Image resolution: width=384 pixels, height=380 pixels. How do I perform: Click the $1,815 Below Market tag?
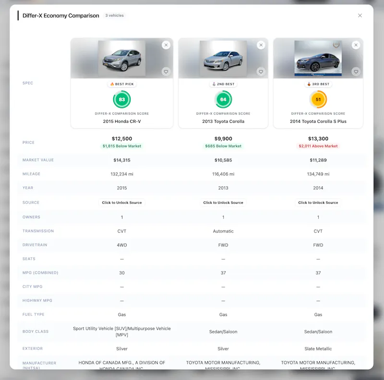point(122,146)
